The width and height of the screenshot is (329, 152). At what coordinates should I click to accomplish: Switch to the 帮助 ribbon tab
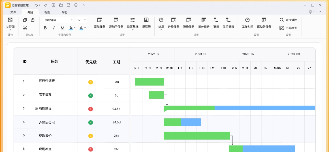point(64,12)
